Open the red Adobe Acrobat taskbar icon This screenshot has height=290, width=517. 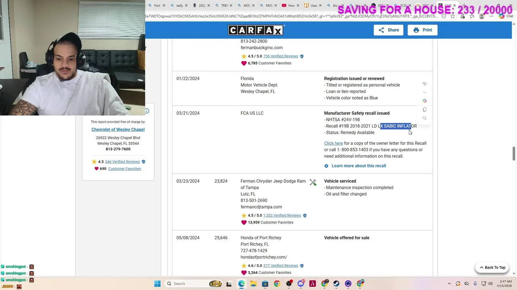[312, 284]
